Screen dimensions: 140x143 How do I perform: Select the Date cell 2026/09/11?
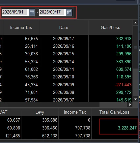64,69
